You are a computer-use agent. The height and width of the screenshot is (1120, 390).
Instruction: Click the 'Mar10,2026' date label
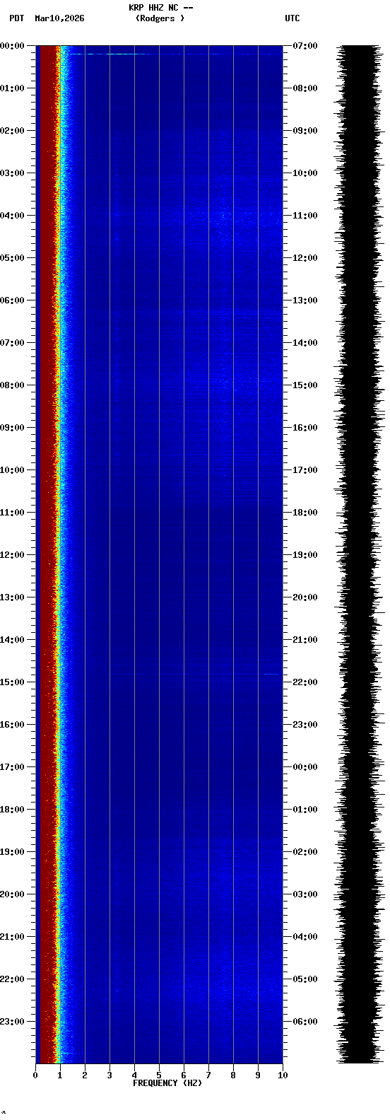tap(59, 18)
